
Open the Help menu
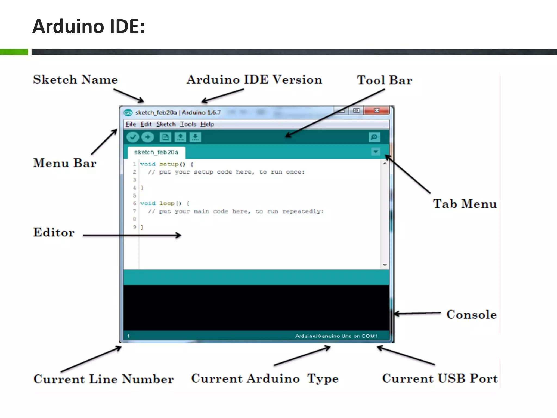(207, 124)
